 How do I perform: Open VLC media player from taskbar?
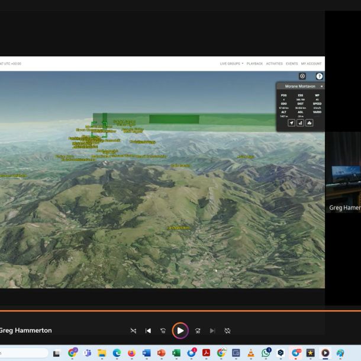point(251,353)
